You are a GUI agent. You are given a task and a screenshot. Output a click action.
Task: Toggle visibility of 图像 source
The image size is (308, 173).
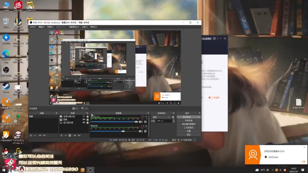click(x=84, y=120)
